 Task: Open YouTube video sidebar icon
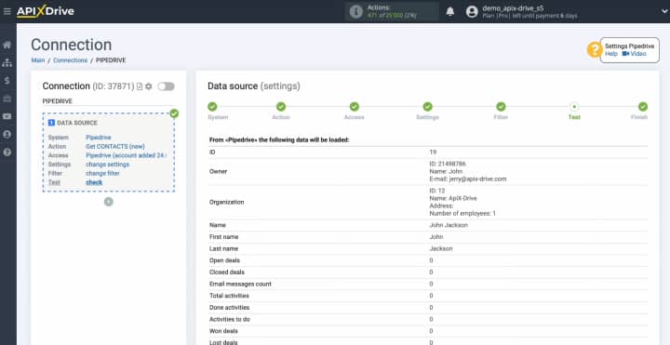[x=7, y=116]
